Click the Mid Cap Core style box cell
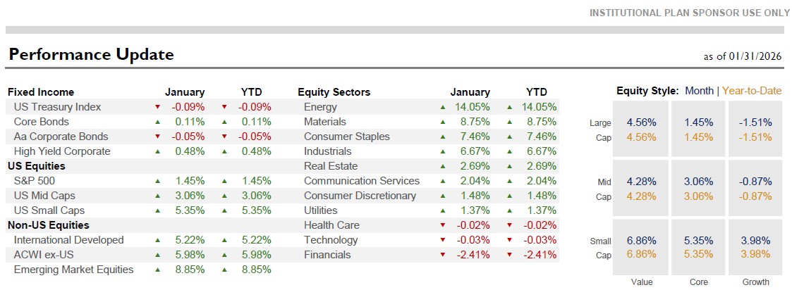 pos(698,188)
